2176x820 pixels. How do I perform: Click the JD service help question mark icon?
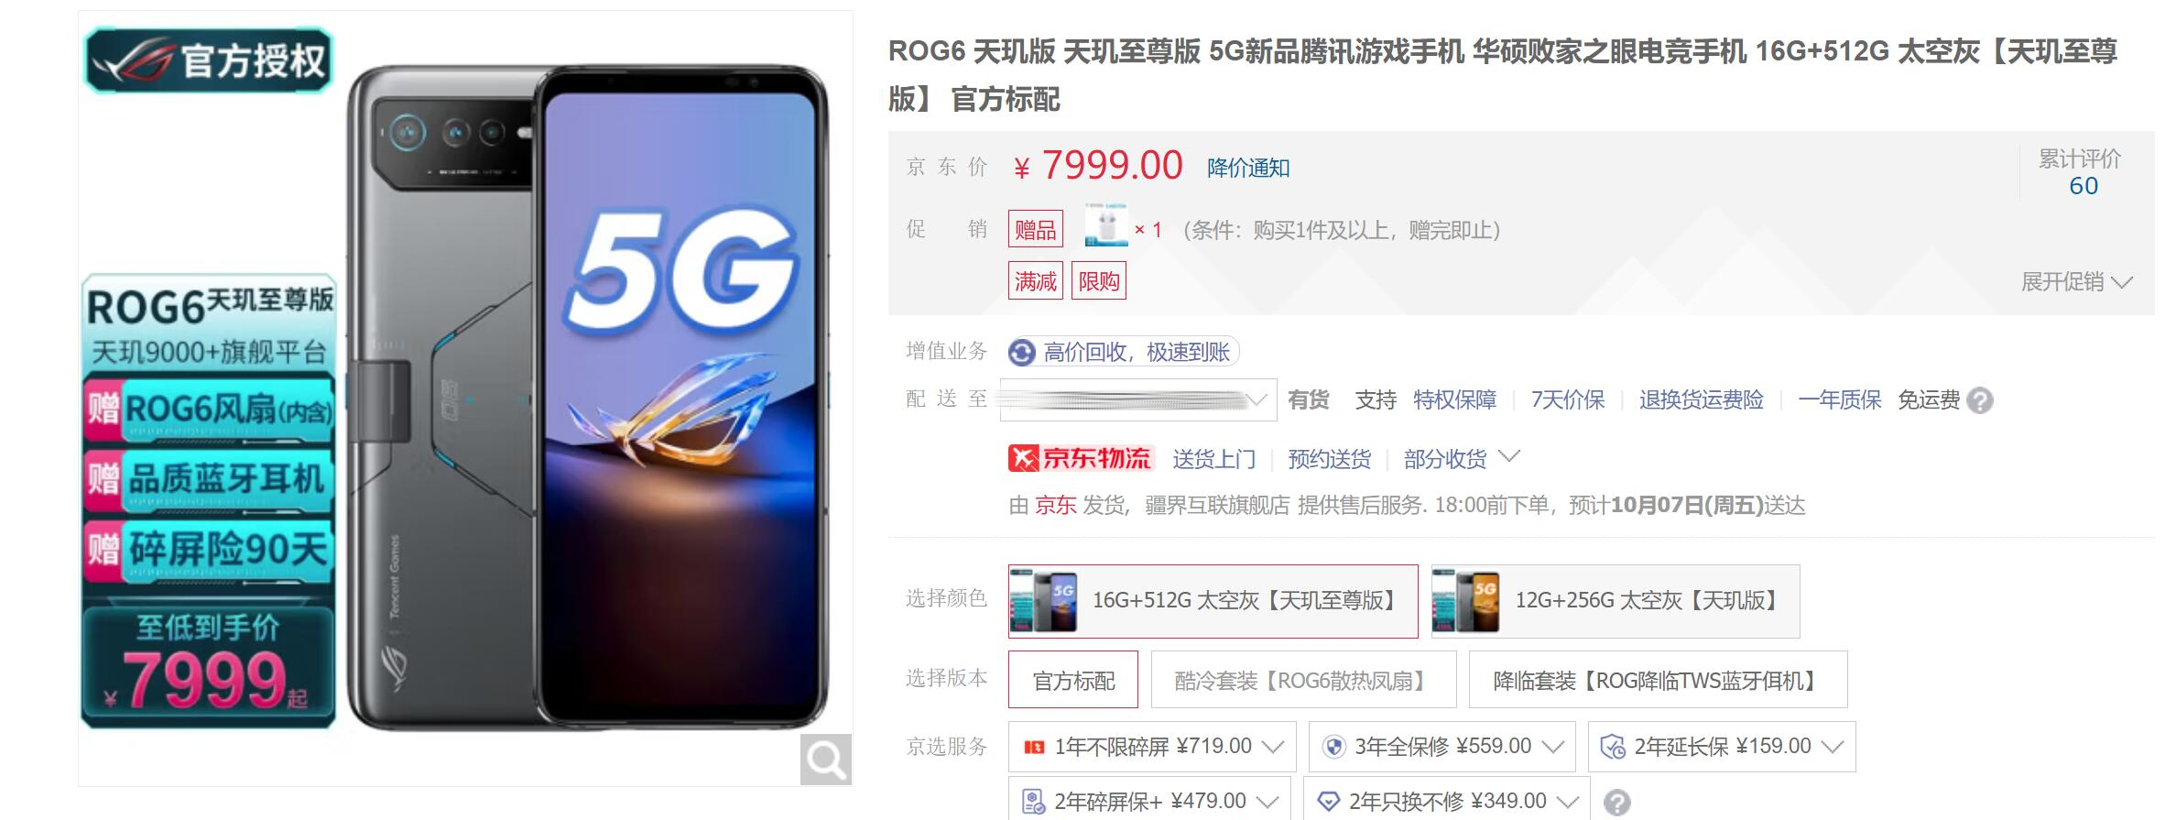(x=1616, y=803)
